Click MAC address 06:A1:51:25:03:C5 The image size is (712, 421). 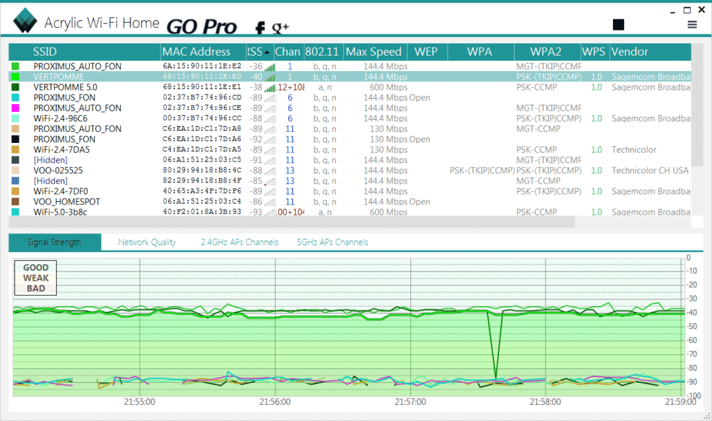click(x=202, y=160)
